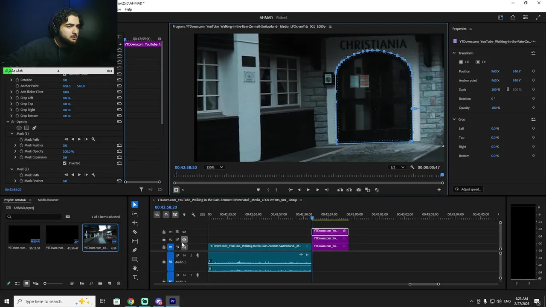
Task: Collapse the Crop section in Properties
Action: pos(454,119)
